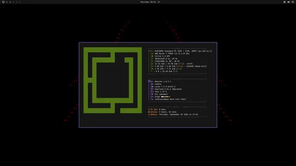
Task: Click the text 1920x1080 in 28", 60 Hz
Action: coord(167,61)
